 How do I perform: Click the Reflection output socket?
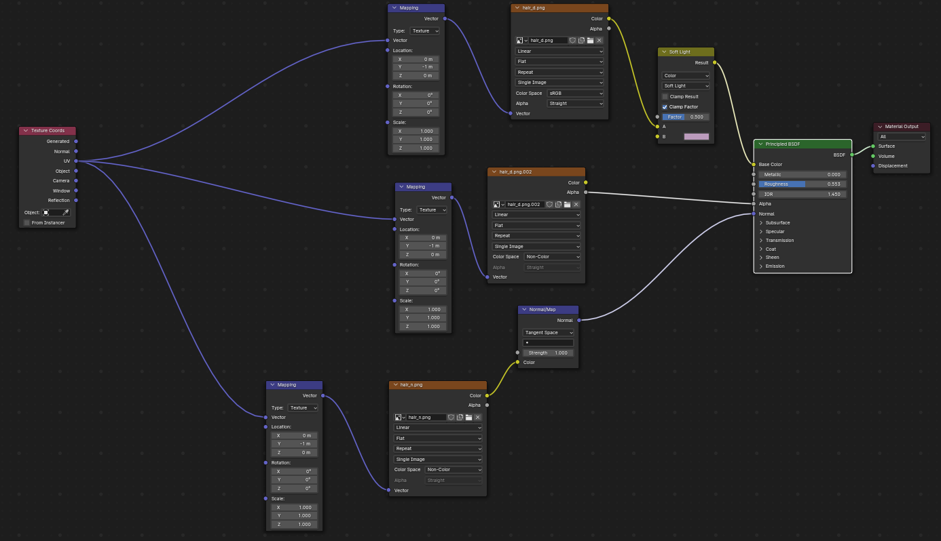75,200
